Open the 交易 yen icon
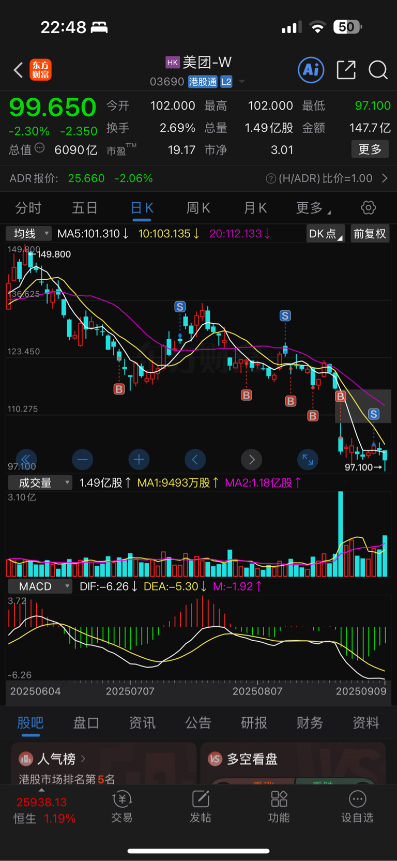The image size is (397, 861). point(122,799)
